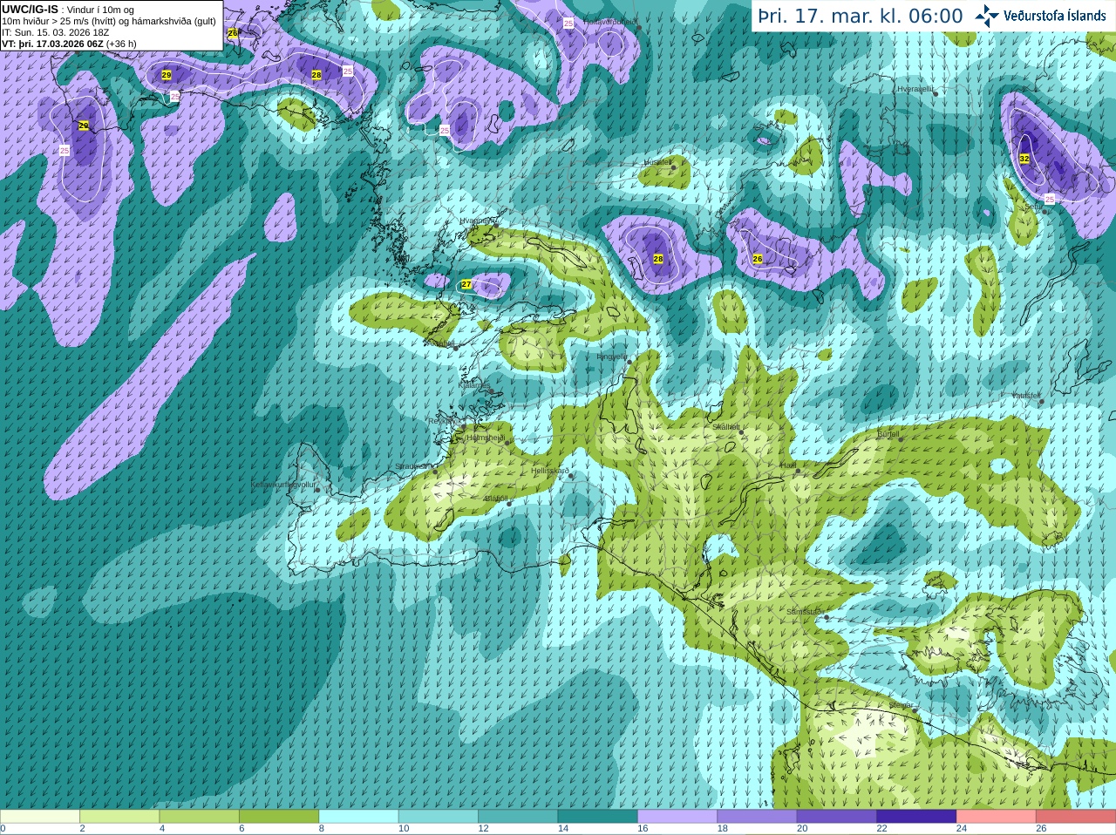
Task: Click the dark teal 14–16 m/s legend swatch
Action: click(598, 817)
